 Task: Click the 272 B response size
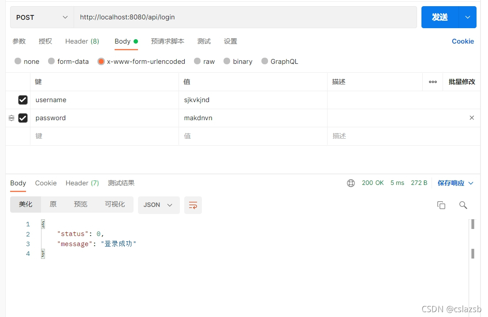[419, 183]
